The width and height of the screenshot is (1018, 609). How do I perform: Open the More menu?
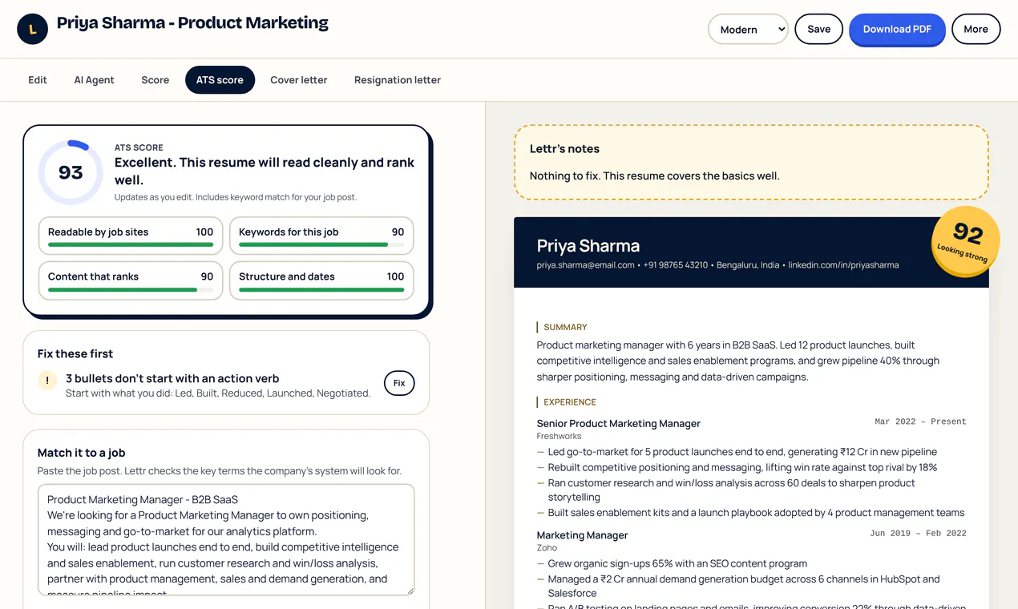[976, 29]
